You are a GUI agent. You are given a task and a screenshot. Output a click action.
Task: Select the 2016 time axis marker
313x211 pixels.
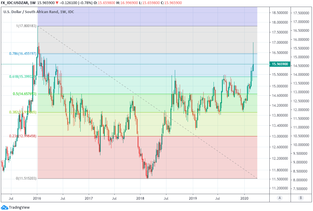[37, 198]
